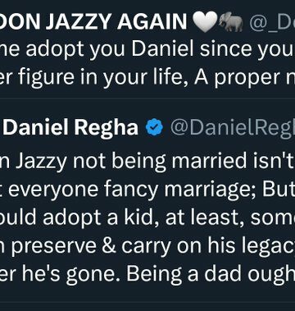Open the @DanielRegh handle link
Image resolution: width=295 pixels, height=311 pixels.
tap(233, 127)
